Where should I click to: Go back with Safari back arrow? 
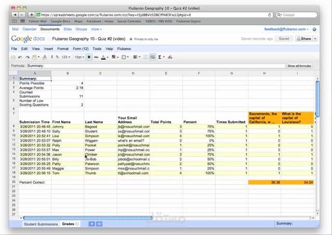15,15
